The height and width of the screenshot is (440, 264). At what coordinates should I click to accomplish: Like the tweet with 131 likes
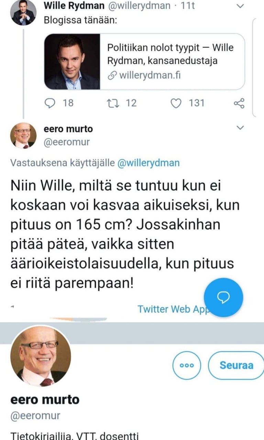[x=176, y=103]
